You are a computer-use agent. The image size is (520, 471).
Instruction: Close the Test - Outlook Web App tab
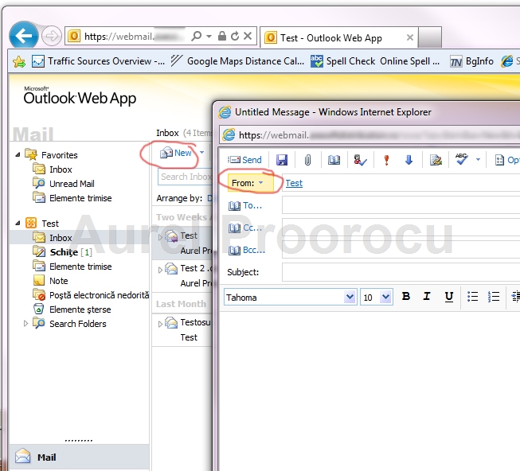(410, 37)
